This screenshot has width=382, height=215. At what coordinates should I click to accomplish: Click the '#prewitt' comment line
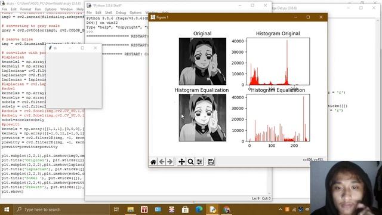11,124
